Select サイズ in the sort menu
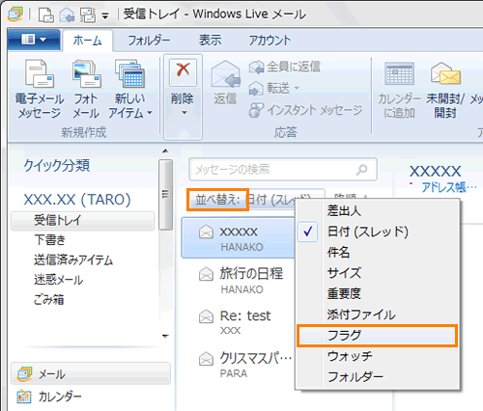 pos(378,273)
